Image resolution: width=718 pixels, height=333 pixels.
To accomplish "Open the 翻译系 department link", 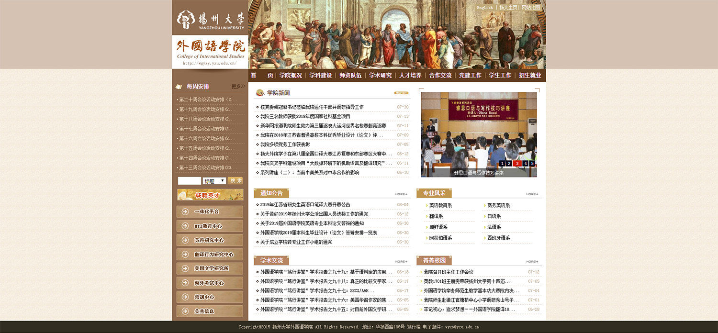I will pyautogui.click(x=436, y=216).
